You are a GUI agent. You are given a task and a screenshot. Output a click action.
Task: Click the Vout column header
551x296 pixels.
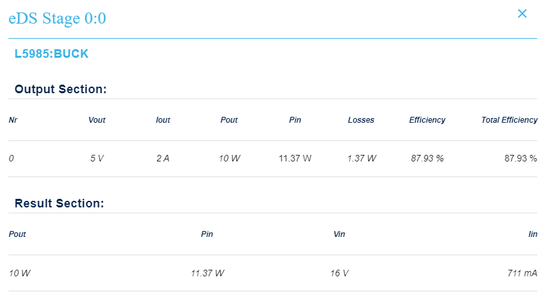[x=97, y=120]
